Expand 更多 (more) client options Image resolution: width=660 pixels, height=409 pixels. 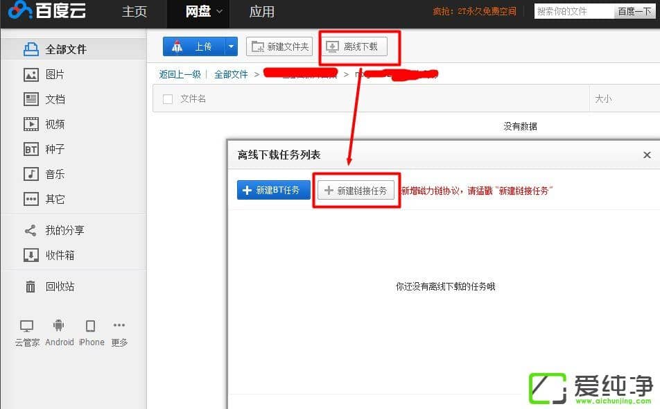pos(119,326)
